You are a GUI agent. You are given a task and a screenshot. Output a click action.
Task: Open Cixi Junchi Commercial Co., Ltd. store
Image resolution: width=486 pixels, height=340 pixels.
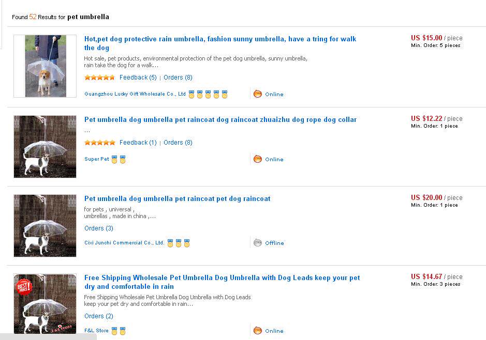click(x=124, y=243)
